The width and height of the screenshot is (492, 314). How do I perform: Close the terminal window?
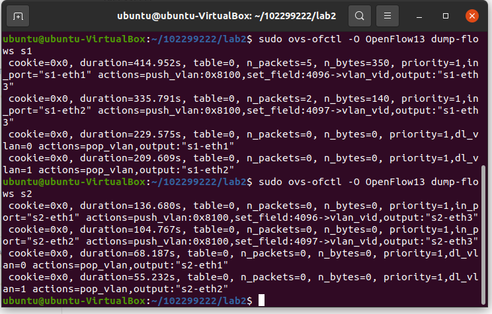[x=472, y=16]
